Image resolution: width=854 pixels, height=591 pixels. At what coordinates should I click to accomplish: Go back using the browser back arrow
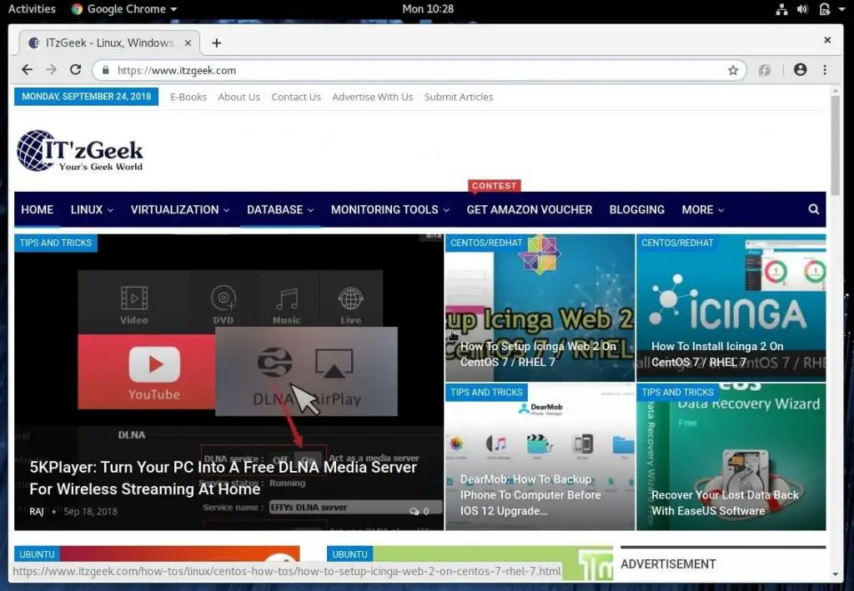tap(27, 70)
